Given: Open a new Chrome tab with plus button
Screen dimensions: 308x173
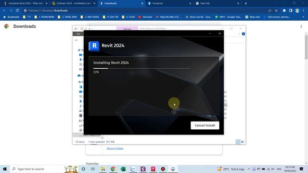Looking at the screenshot, I should click(x=246, y=3).
